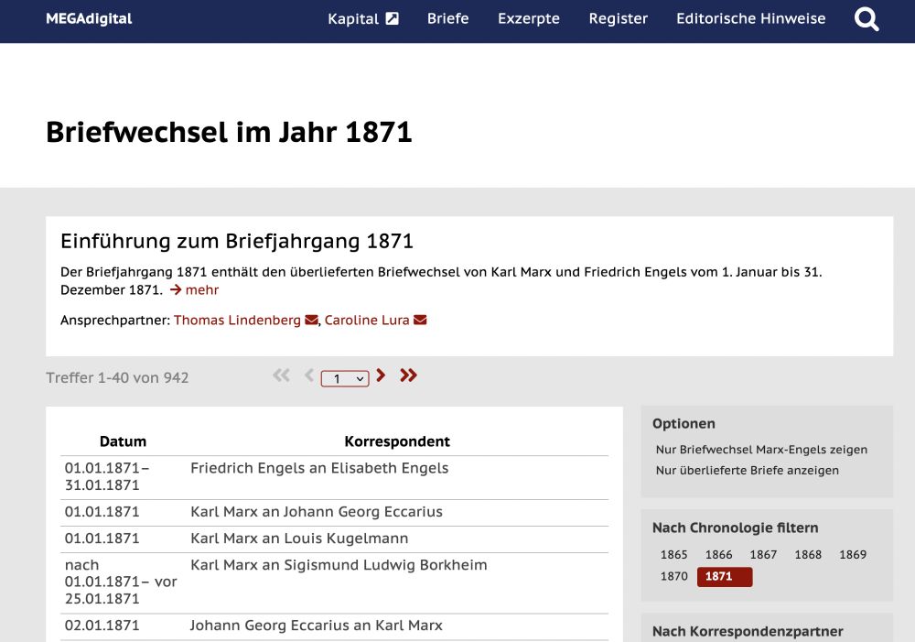The image size is (915, 642).
Task: Click date range 01.01.1871–31.01.1871
Action: 107,476
